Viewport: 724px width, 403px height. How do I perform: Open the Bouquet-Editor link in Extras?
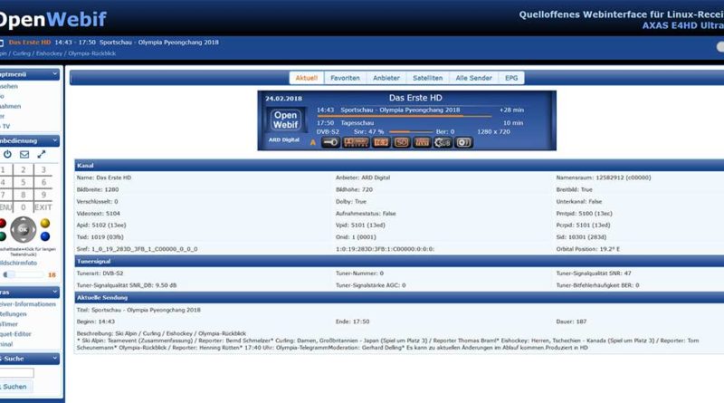coord(15,334)
